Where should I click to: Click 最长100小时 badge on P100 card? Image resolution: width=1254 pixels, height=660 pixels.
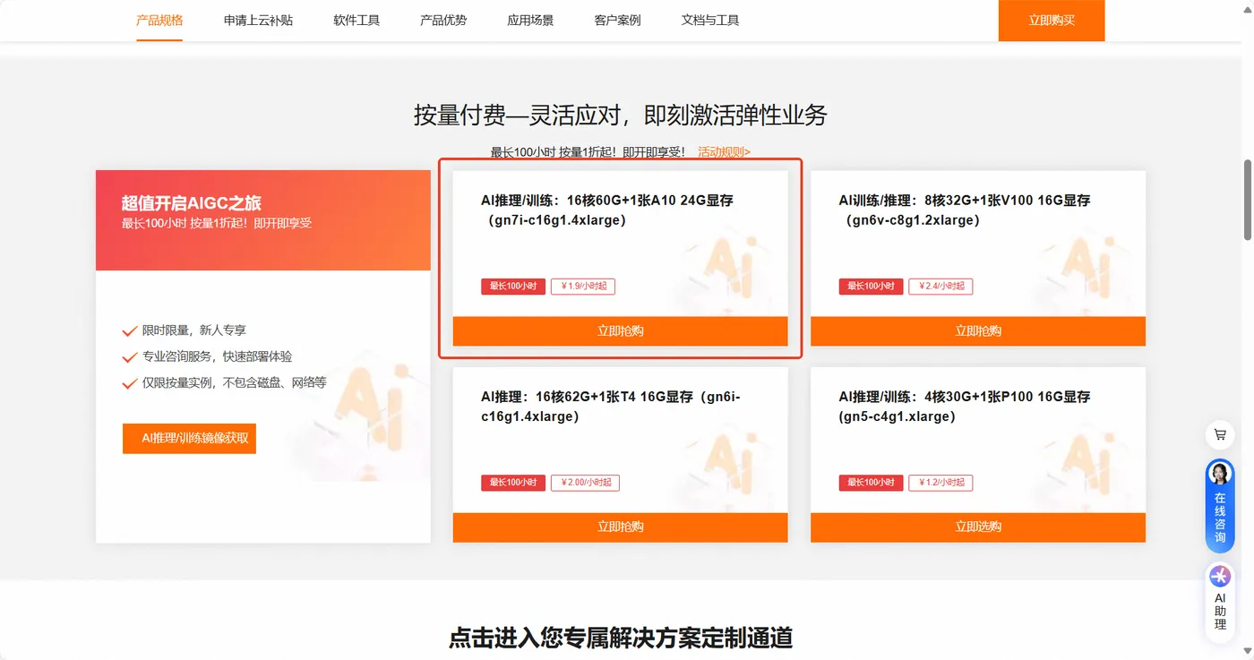pyautogui.click(x=871, y=483)
